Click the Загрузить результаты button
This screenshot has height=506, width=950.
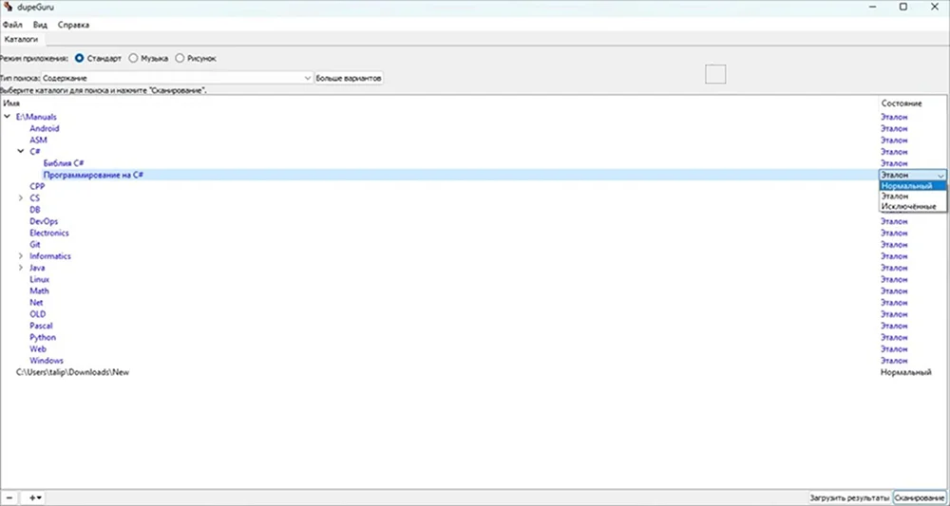click(x=848, y=497)
